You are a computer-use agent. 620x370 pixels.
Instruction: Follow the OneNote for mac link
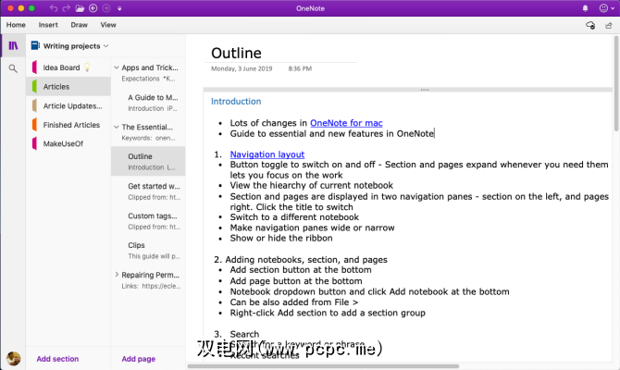pyautogui.click(x=346, y=122)
